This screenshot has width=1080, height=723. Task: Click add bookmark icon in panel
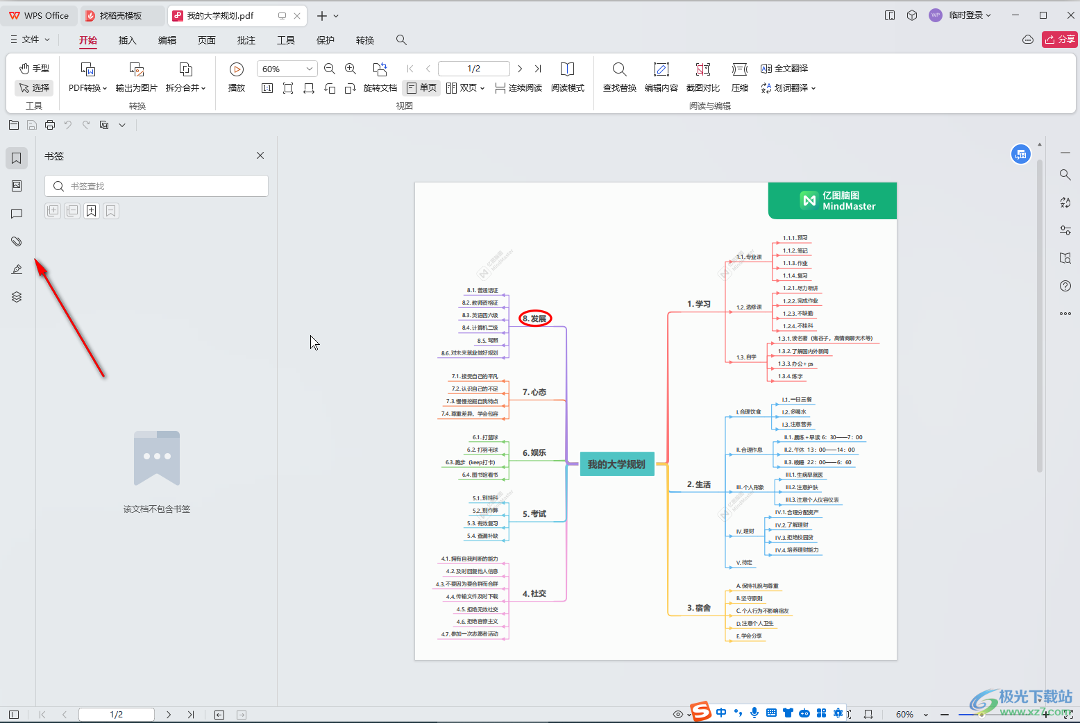(92, 211)
